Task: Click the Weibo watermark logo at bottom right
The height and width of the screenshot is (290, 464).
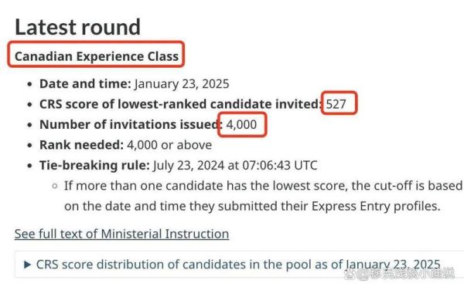Action: 350,274
